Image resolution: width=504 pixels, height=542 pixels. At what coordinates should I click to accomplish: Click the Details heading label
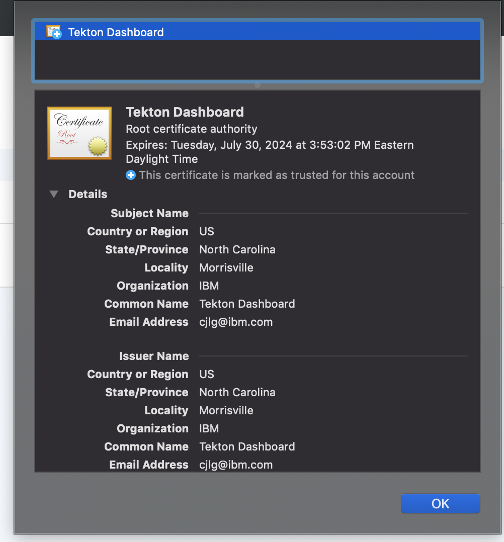pyautogui.click(x=88, y=194)
